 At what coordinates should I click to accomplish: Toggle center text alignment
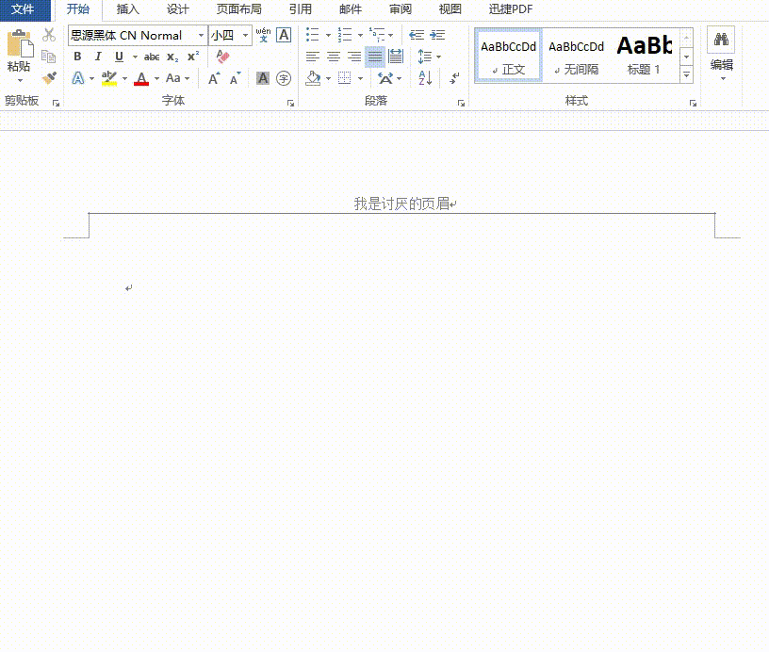tap(334, 57)
